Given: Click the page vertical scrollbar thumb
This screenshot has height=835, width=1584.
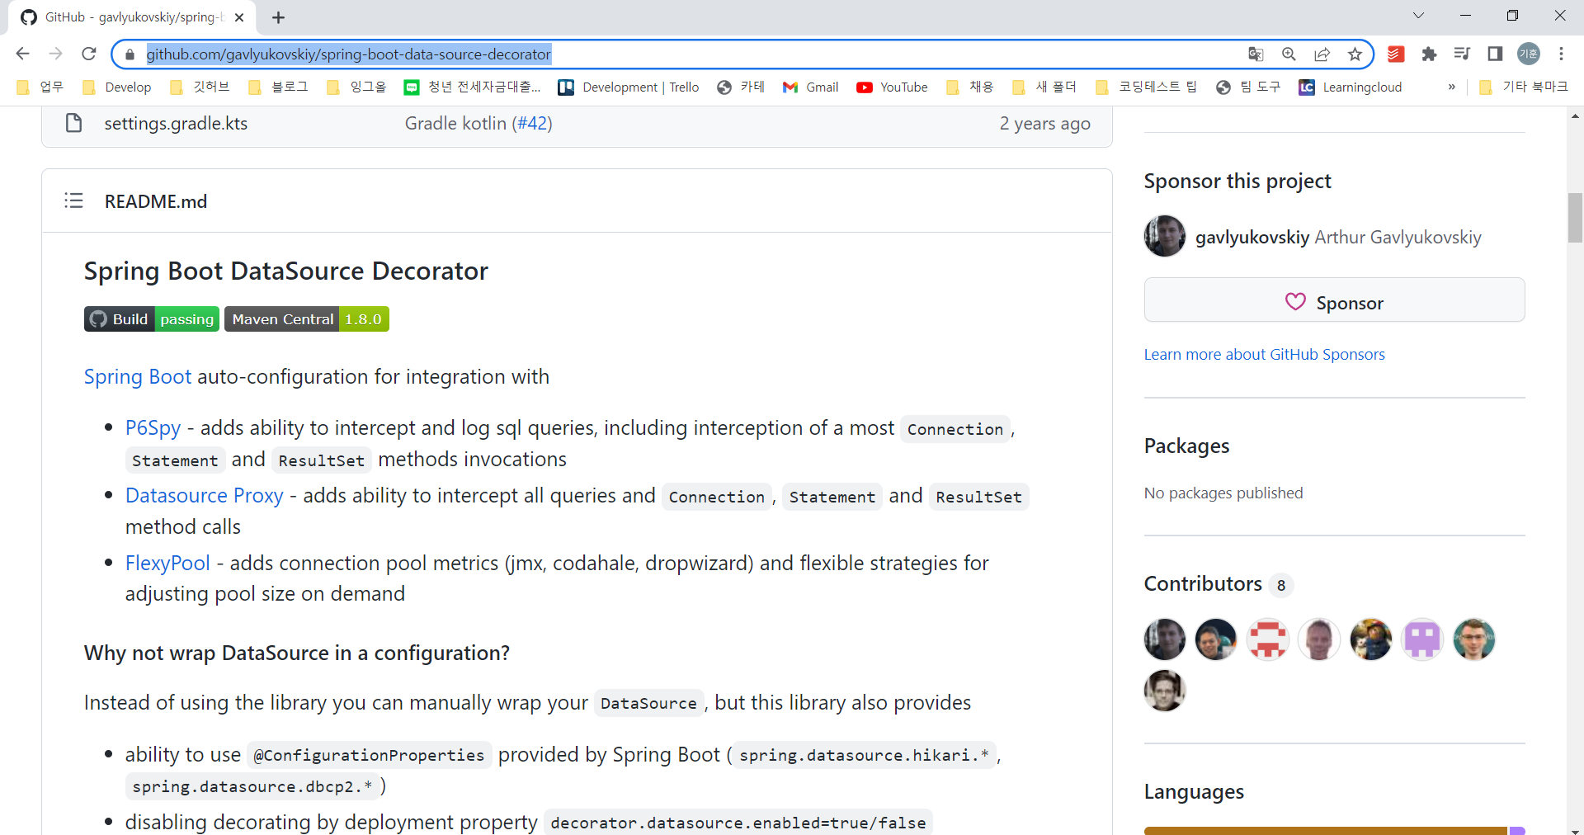Looking at the screenshot, I should 1575,218.
